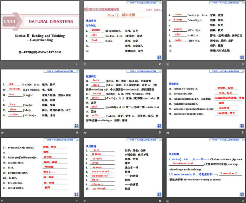Click the blue corner badge on slide 6

pos(241,125)
